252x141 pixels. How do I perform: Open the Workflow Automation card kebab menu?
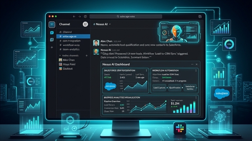pyautogui.click(x=196, y=70)
